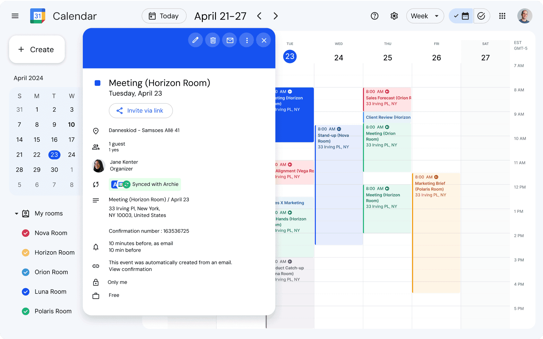Select April 16 in the mini calendar
Viewport: 543px width, 339px height.
[54, 140]
